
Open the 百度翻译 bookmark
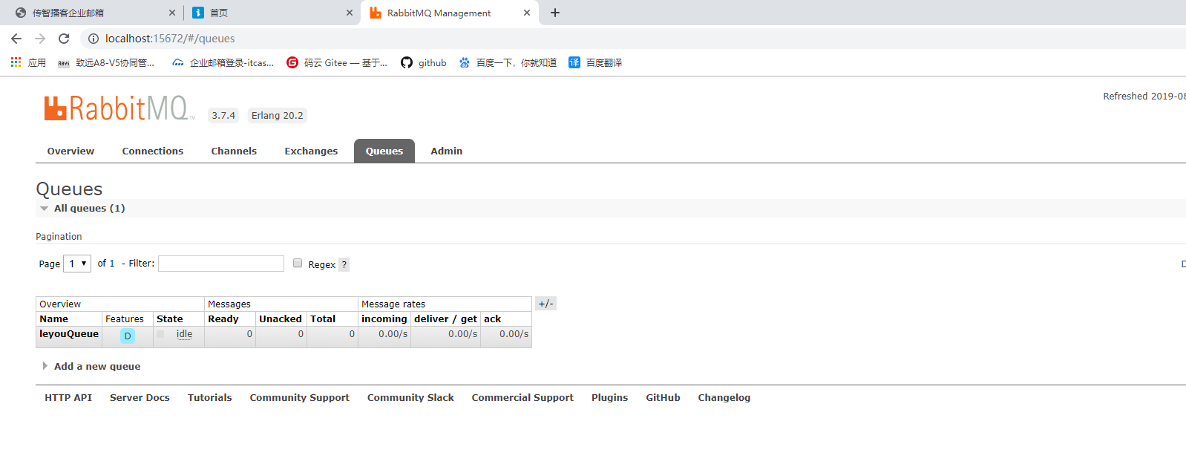[x=595, y=62]
